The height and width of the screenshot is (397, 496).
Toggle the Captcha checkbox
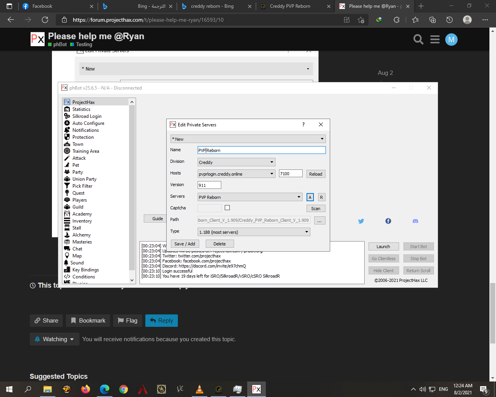coord(227,208)
